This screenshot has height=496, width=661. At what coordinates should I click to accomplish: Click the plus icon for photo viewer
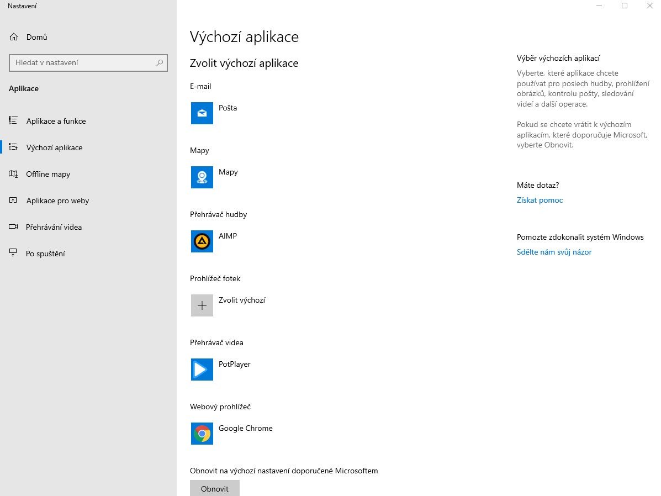coord(202,305)
